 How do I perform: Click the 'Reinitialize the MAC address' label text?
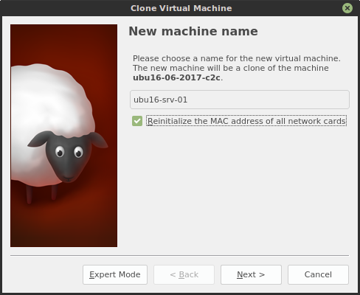[x=246, y=121]
